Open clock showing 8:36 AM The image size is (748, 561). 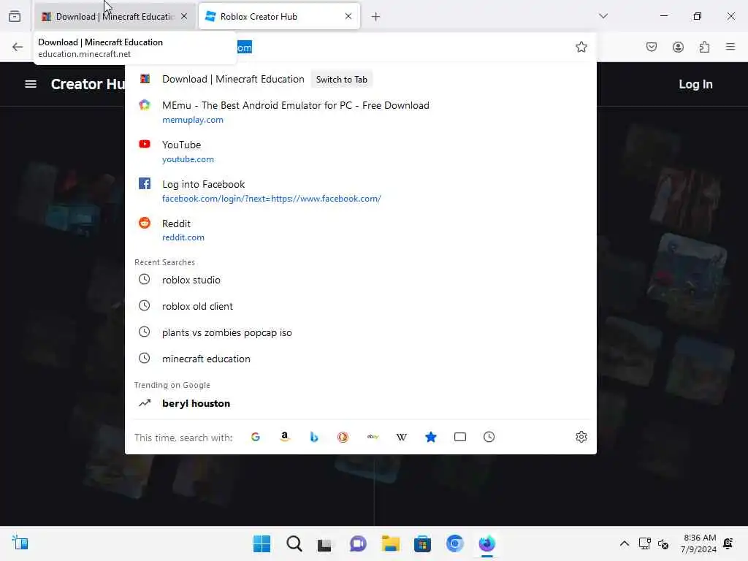699,543
